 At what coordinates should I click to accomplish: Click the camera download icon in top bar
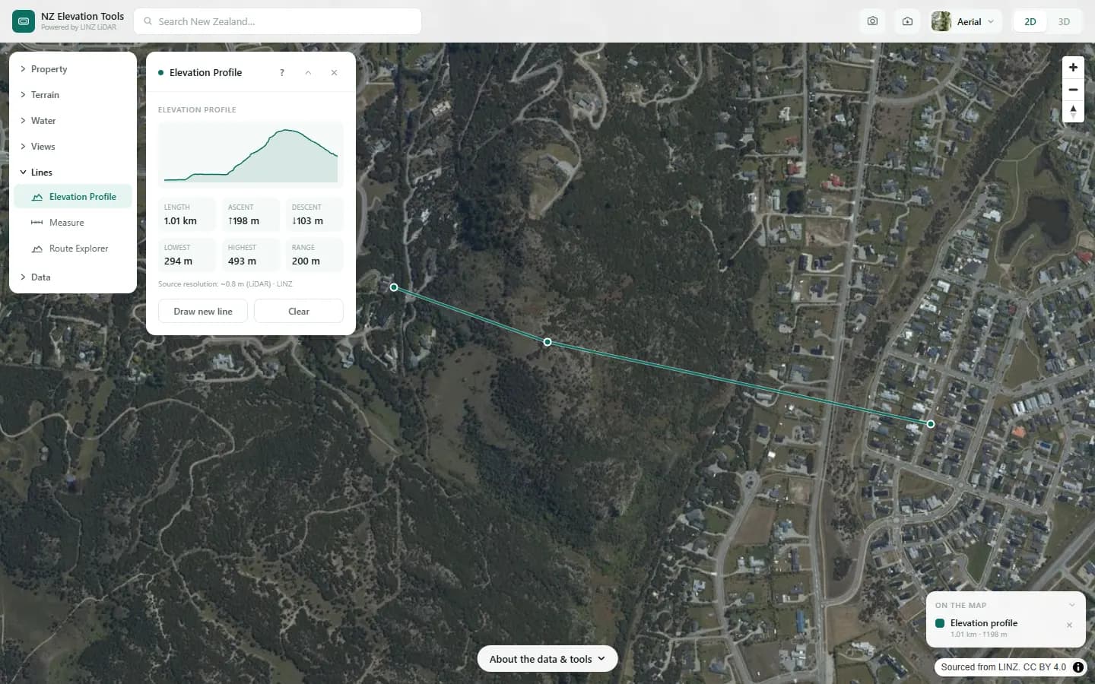pyautogui.click(x=907, y=21)
